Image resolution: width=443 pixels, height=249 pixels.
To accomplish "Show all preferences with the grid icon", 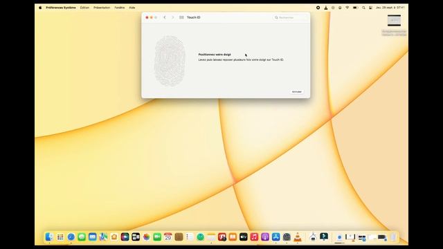I will click(x=181, y=17).
